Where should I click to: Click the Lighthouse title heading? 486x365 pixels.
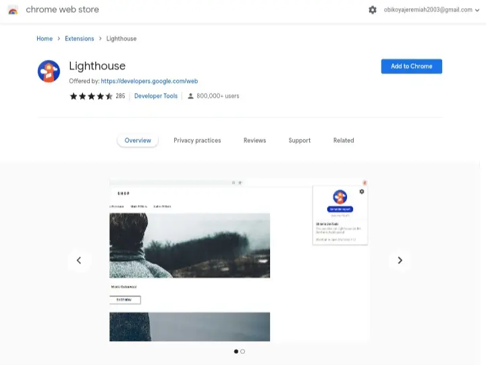click(97, 66)
